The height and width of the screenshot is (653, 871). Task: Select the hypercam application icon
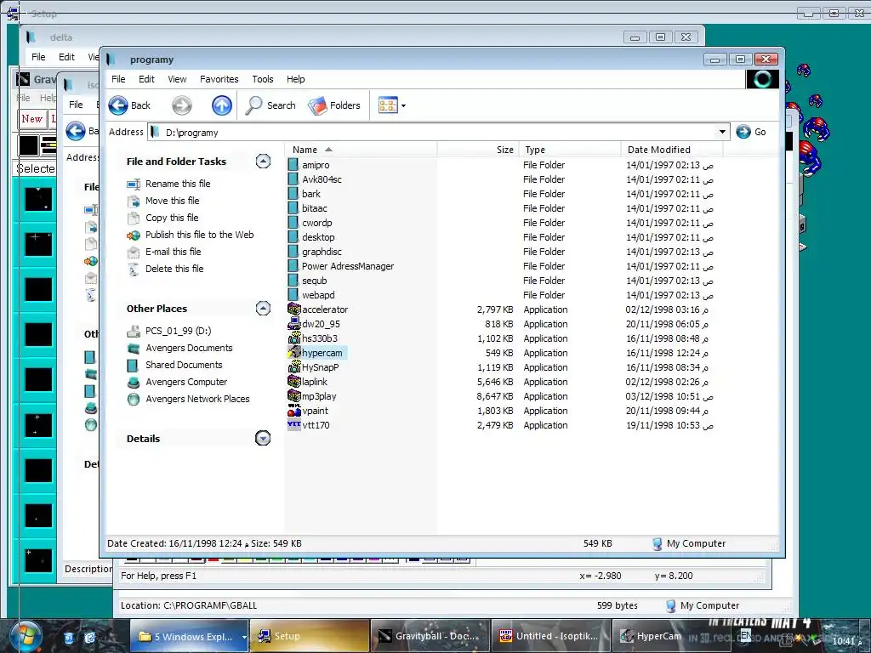coord(293,353)
